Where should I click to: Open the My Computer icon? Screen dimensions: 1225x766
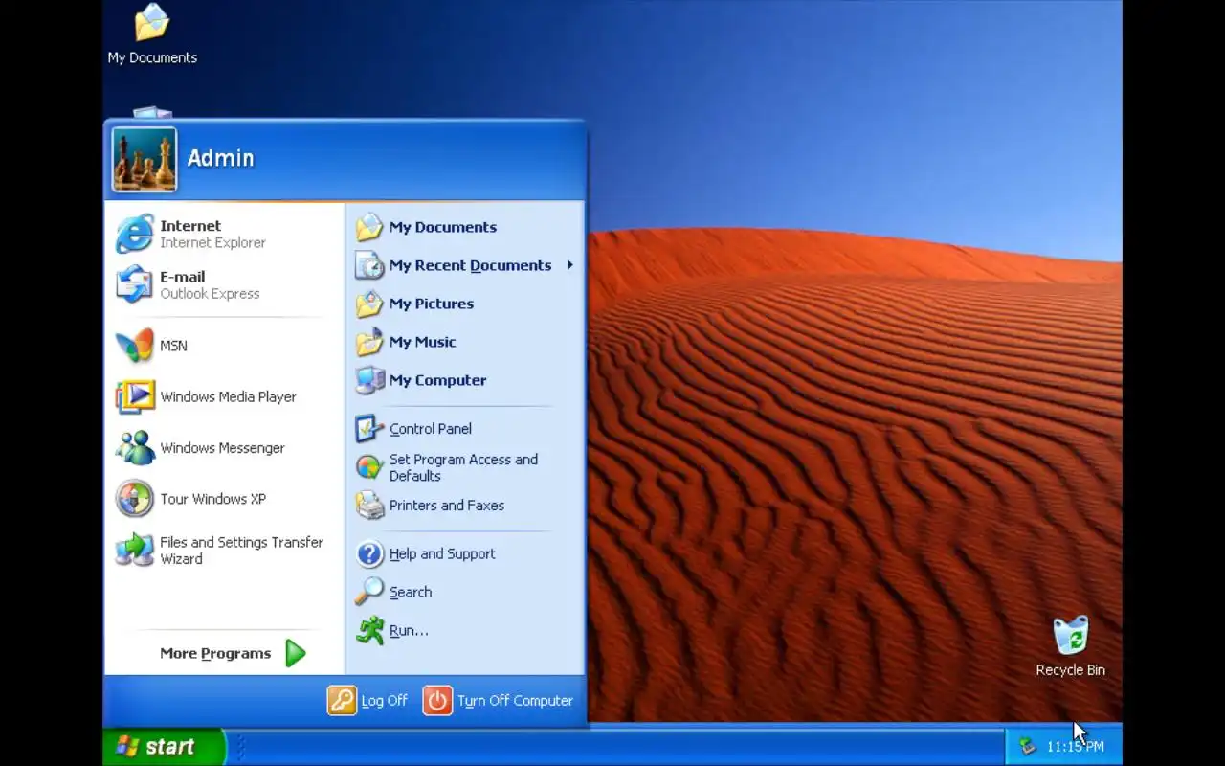tap(369, 380)
